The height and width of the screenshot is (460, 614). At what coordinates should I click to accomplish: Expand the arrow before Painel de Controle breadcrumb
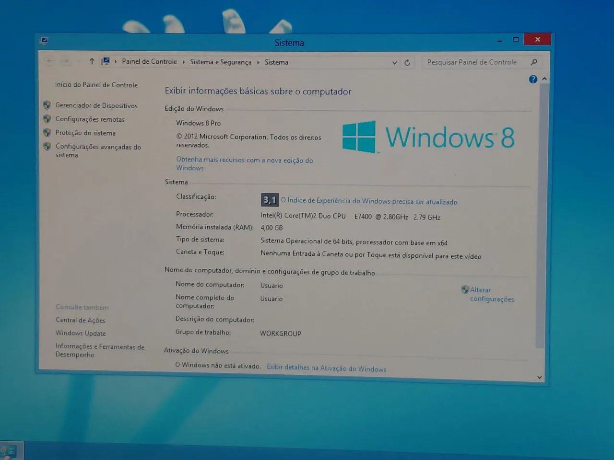[x=116, y=61]
